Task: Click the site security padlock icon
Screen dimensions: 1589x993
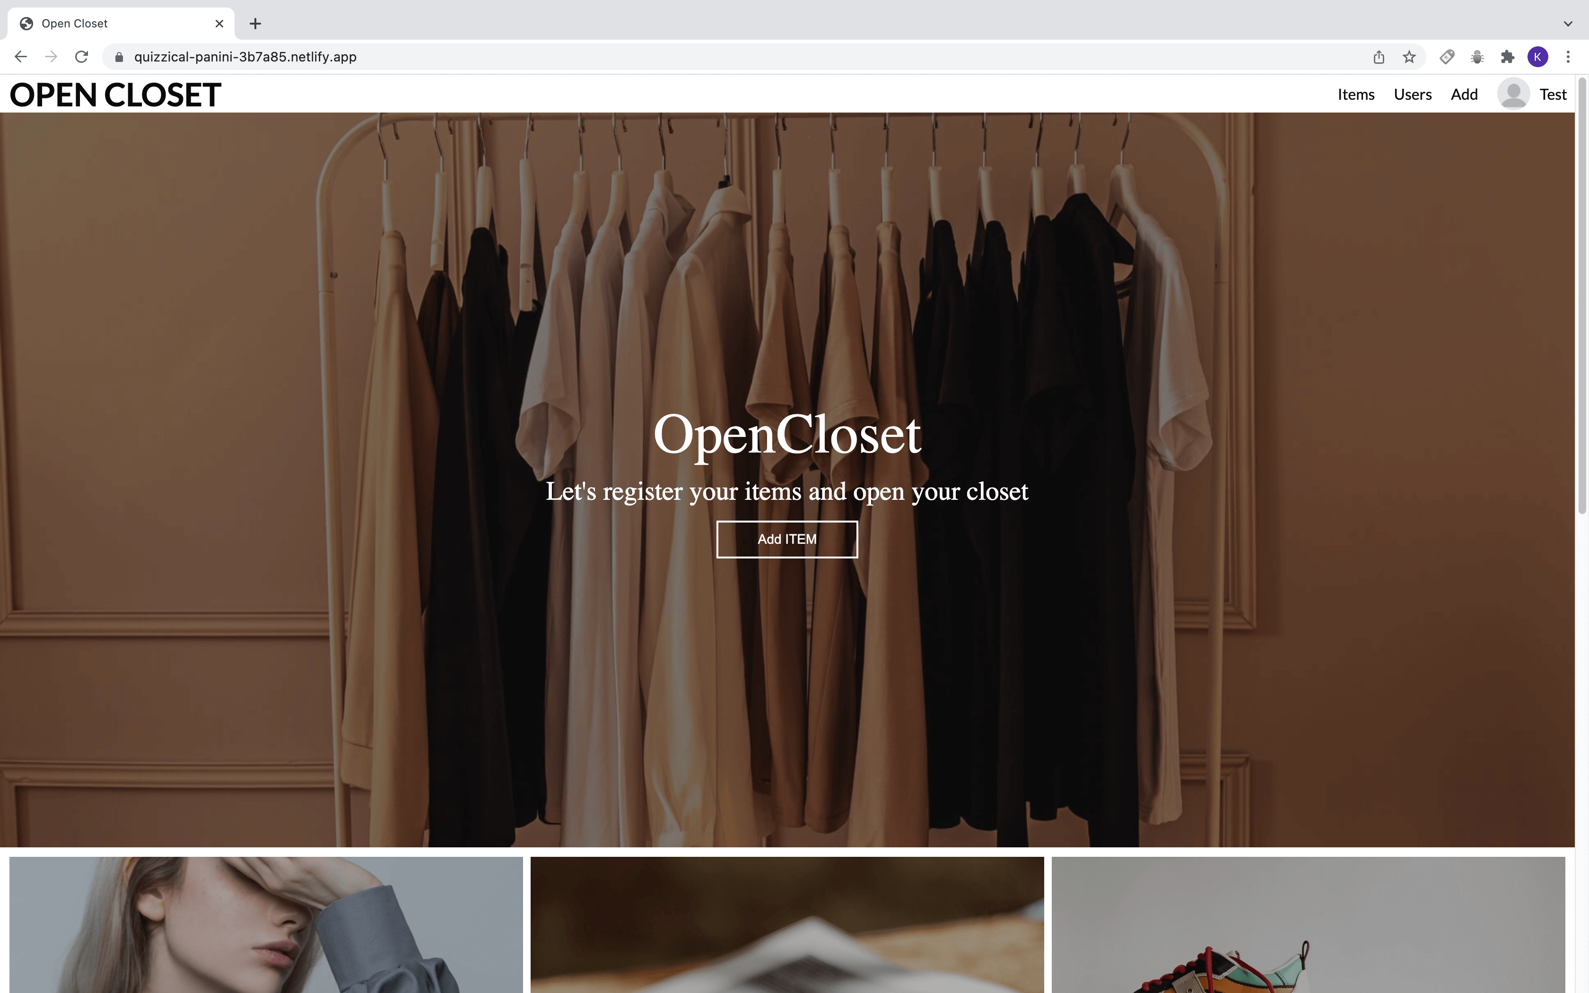Action: 120,57
